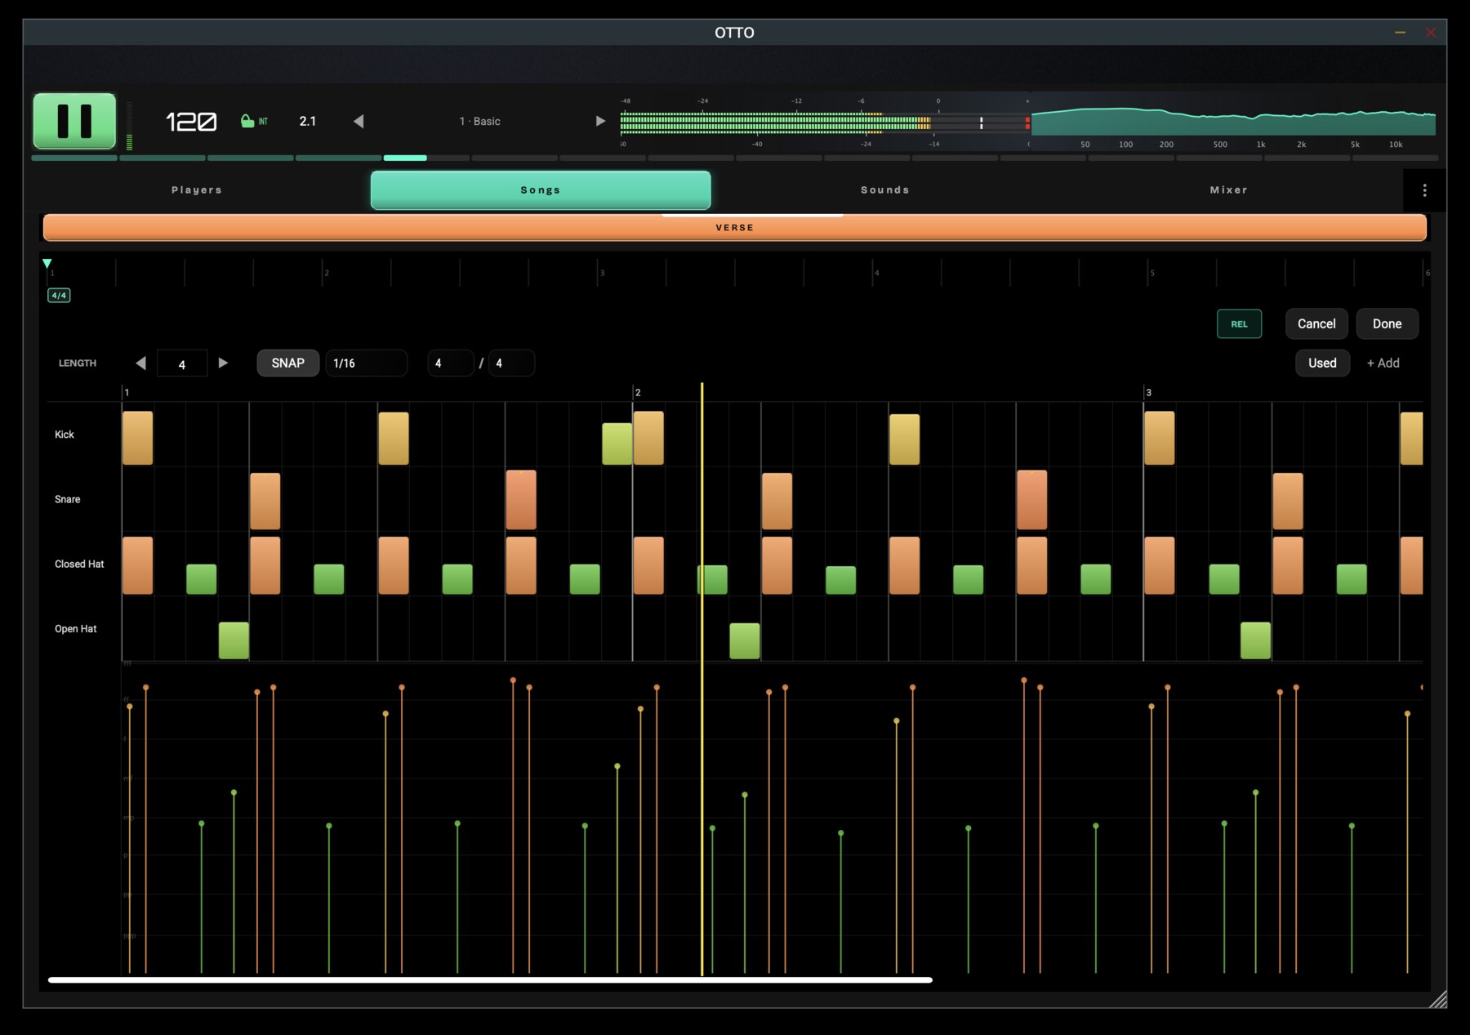Select the first green Closed Hat note
This screenshot has width=1470, height=1035.
click(201, 579)
